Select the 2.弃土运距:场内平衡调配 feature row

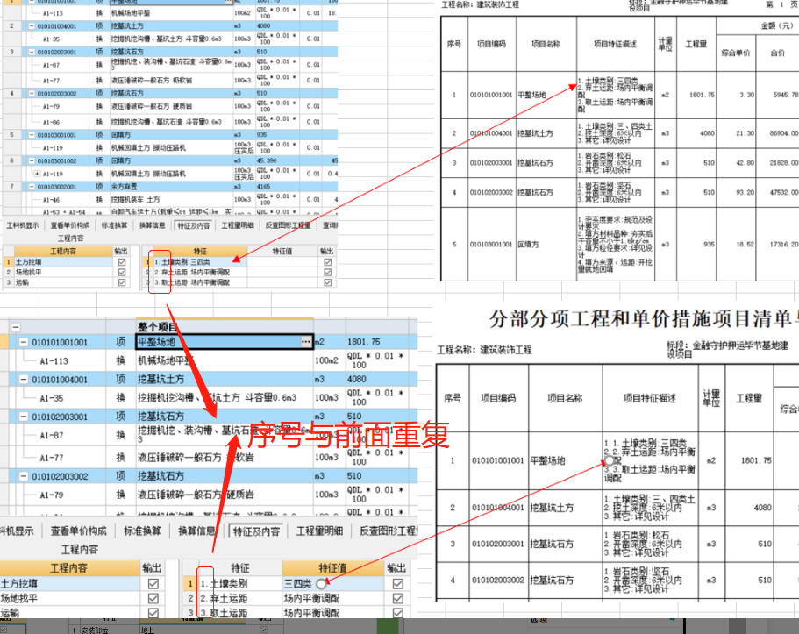coord(200,272)
